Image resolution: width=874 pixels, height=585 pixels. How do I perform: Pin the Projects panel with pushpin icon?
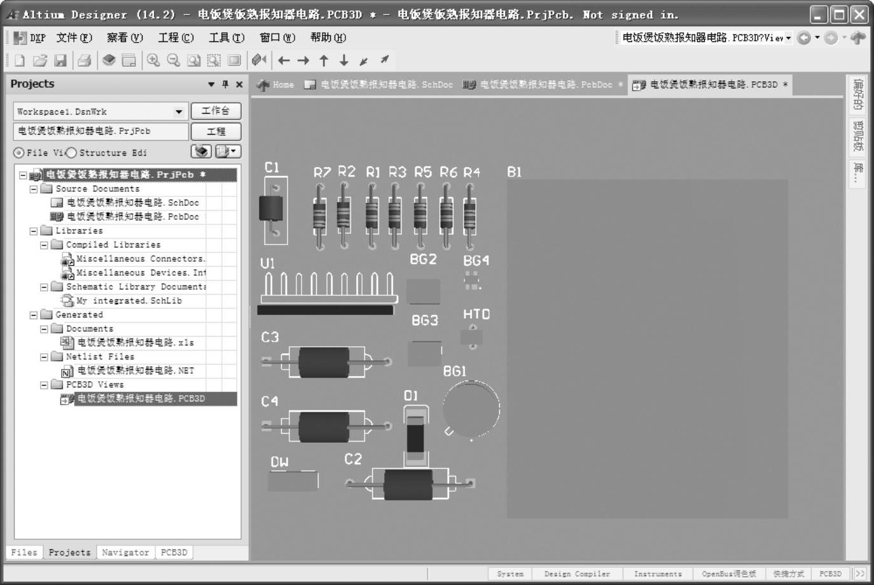pyautogui.click(x=225, y=84)
